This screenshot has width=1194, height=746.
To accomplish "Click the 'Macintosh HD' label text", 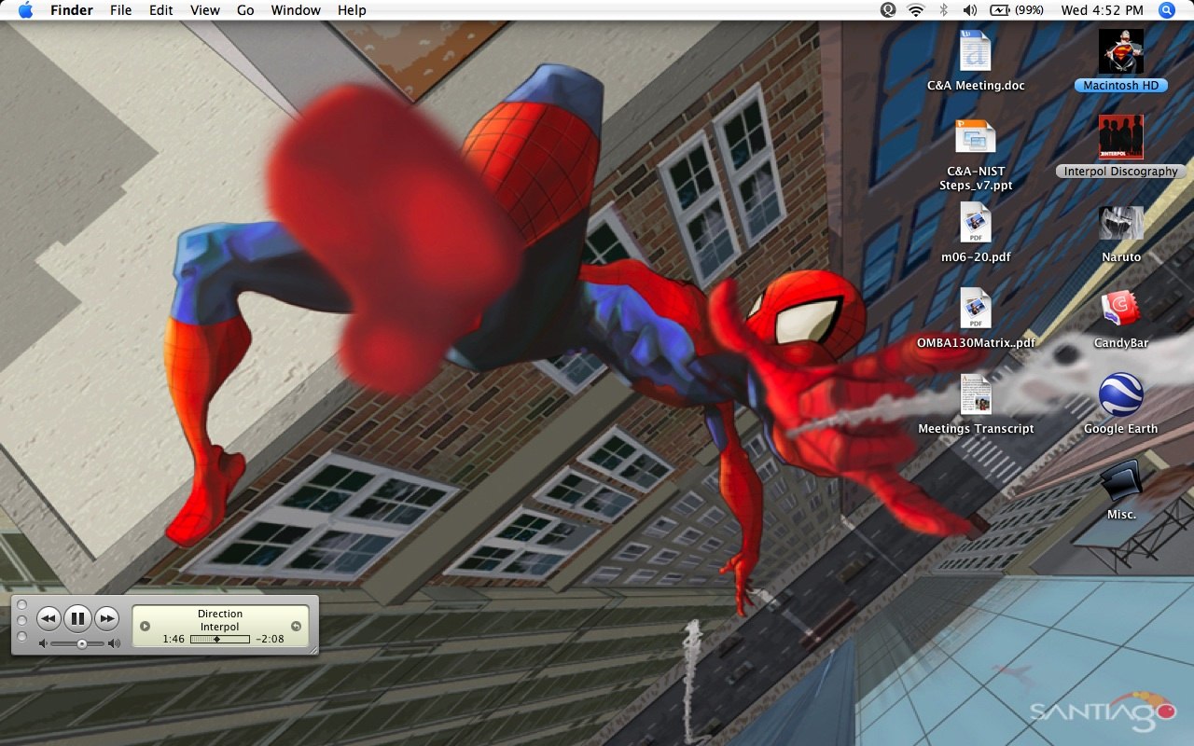I will (x=1120, y=85).
